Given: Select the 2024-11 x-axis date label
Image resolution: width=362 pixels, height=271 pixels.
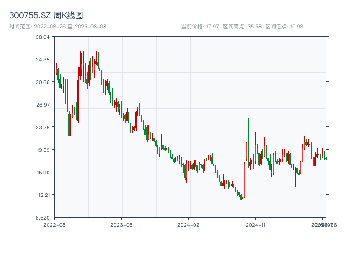Looking at the screenshot, I should coord(256,224).
